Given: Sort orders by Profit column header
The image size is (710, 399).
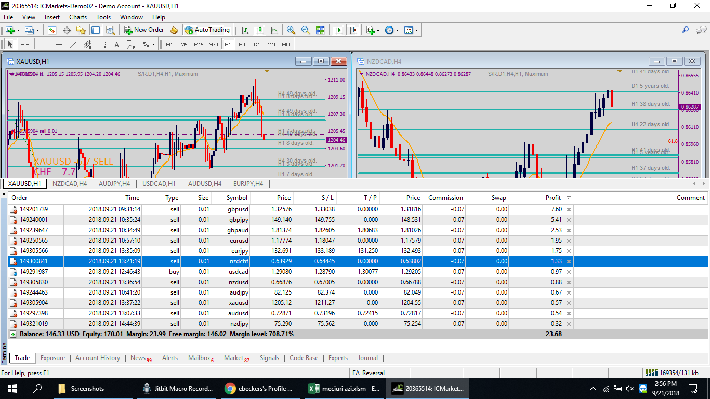Looking at the screenshot, I should point(553,198).
